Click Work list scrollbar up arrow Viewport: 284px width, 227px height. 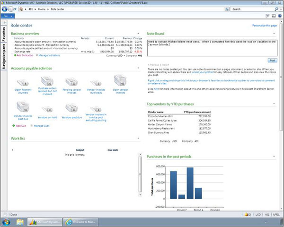(140, 155)
